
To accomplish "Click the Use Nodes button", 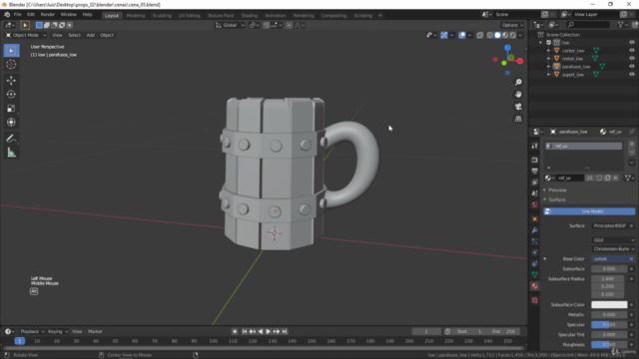I will 589,211.
